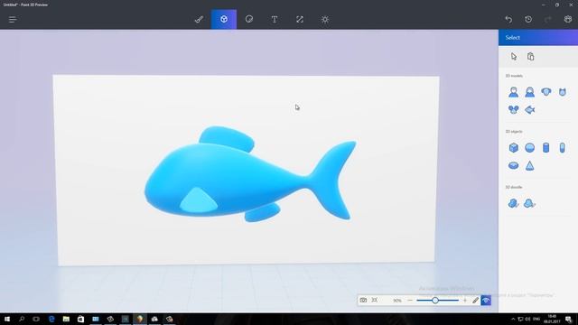Open the History clock icon

(x=528, y=20)
